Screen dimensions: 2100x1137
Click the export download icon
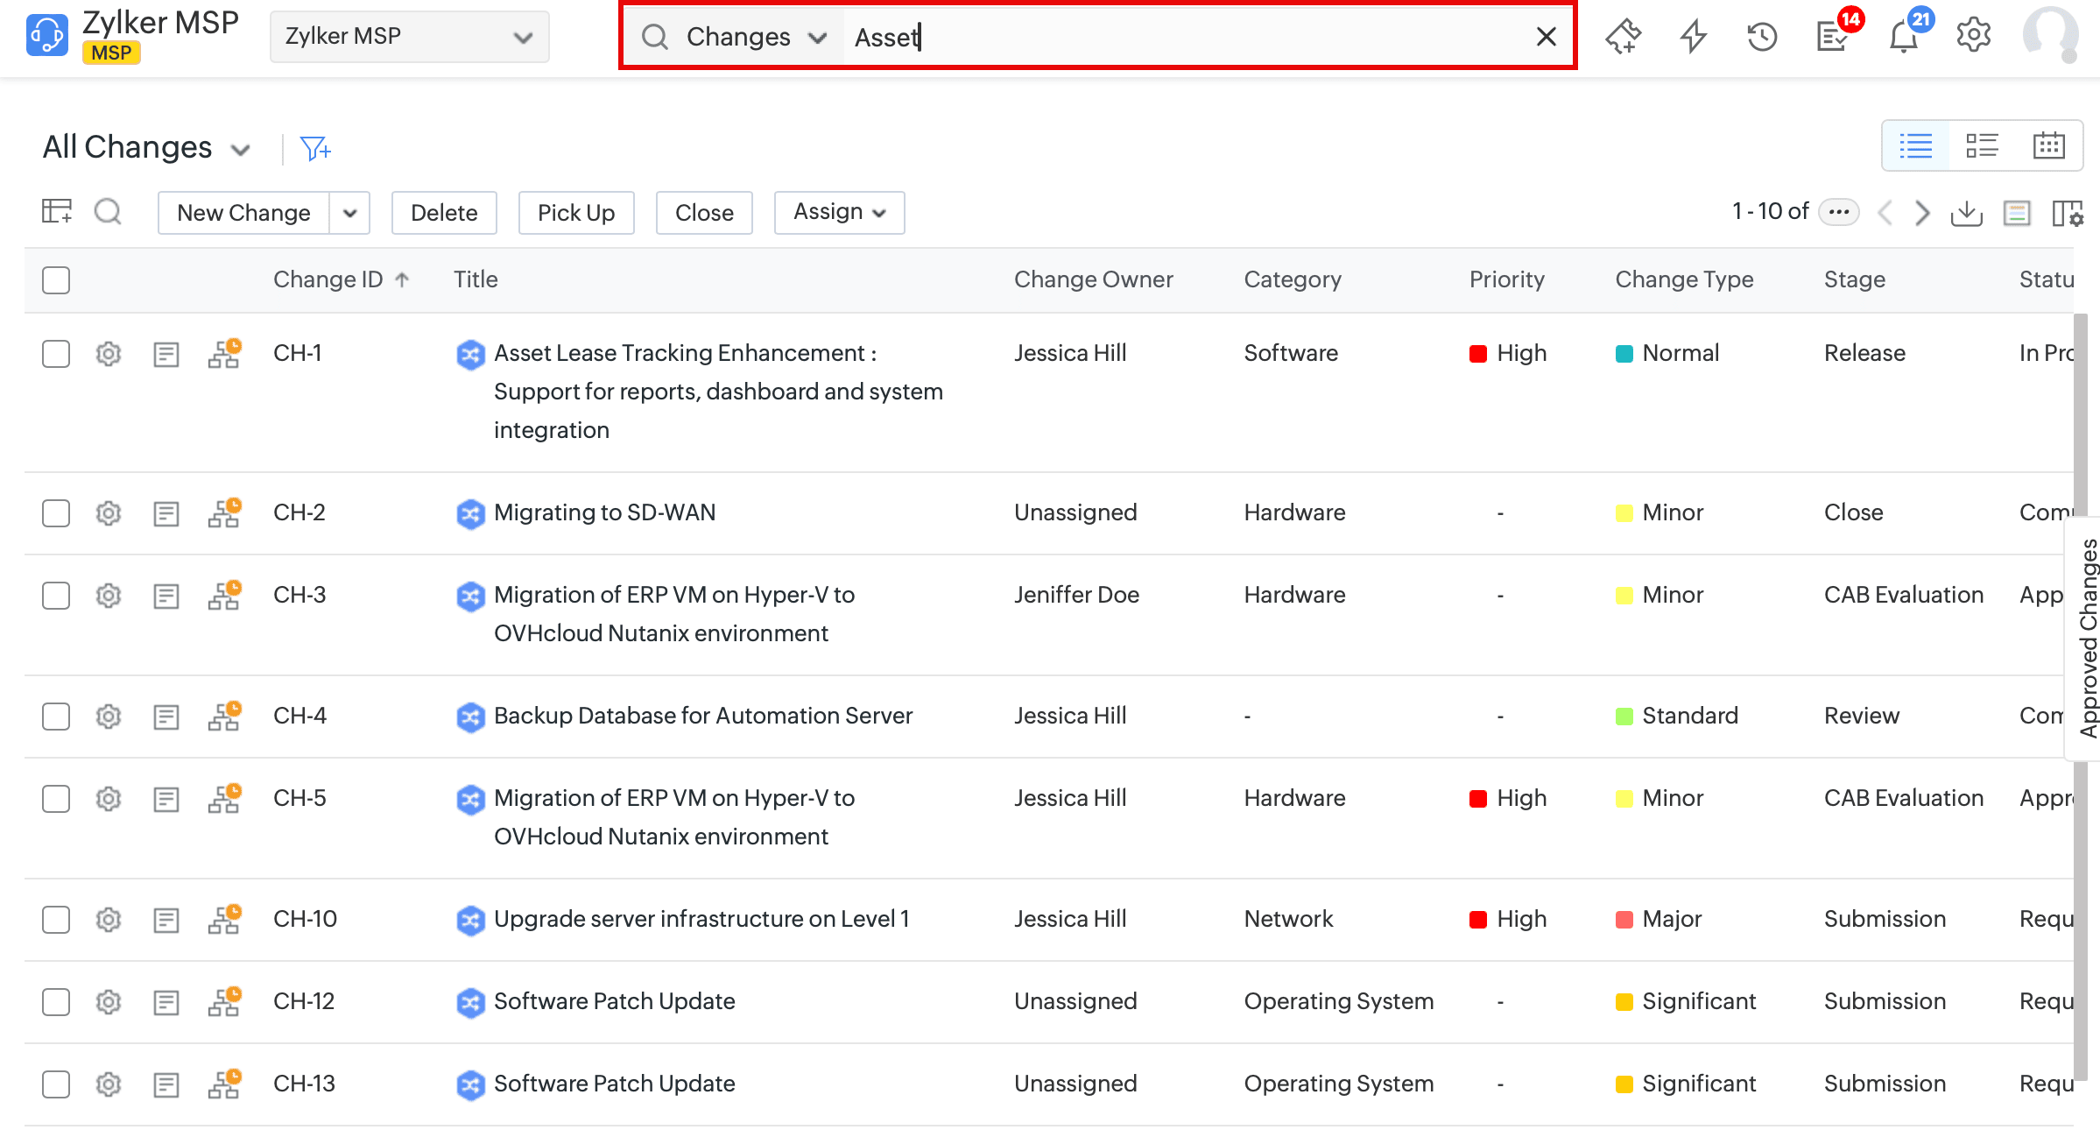click(1966, 213)
